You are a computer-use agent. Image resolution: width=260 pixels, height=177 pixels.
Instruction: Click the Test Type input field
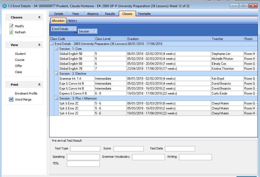pyautogui.click(x=85, y=149)
